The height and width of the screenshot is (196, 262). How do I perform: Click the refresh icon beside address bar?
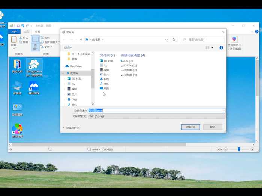(174, 40)
